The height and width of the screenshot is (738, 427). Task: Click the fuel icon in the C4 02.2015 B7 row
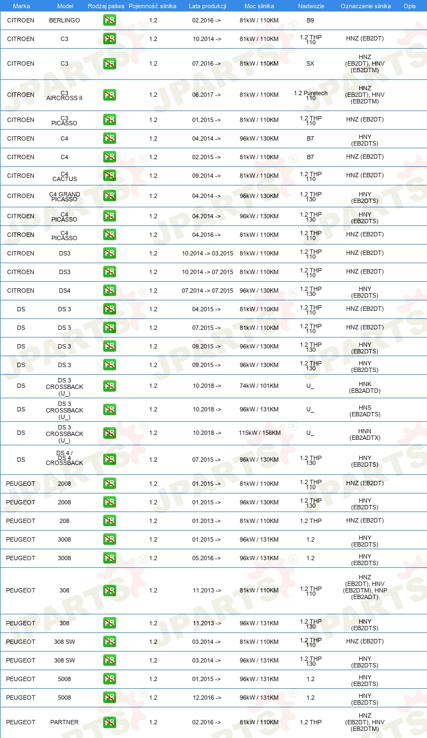pos(109,158)
